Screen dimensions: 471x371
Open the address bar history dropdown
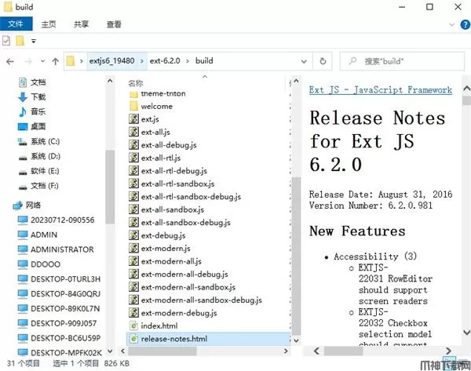pyautogui.click(x=304, y=61)
